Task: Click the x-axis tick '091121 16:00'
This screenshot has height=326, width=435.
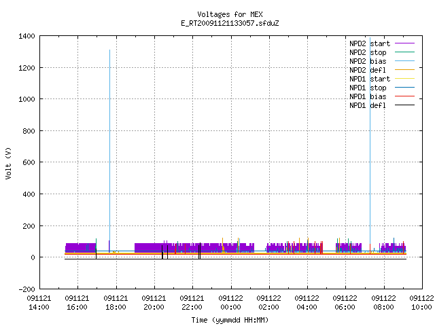Action: pyautogui.click(x=77, y=303)
